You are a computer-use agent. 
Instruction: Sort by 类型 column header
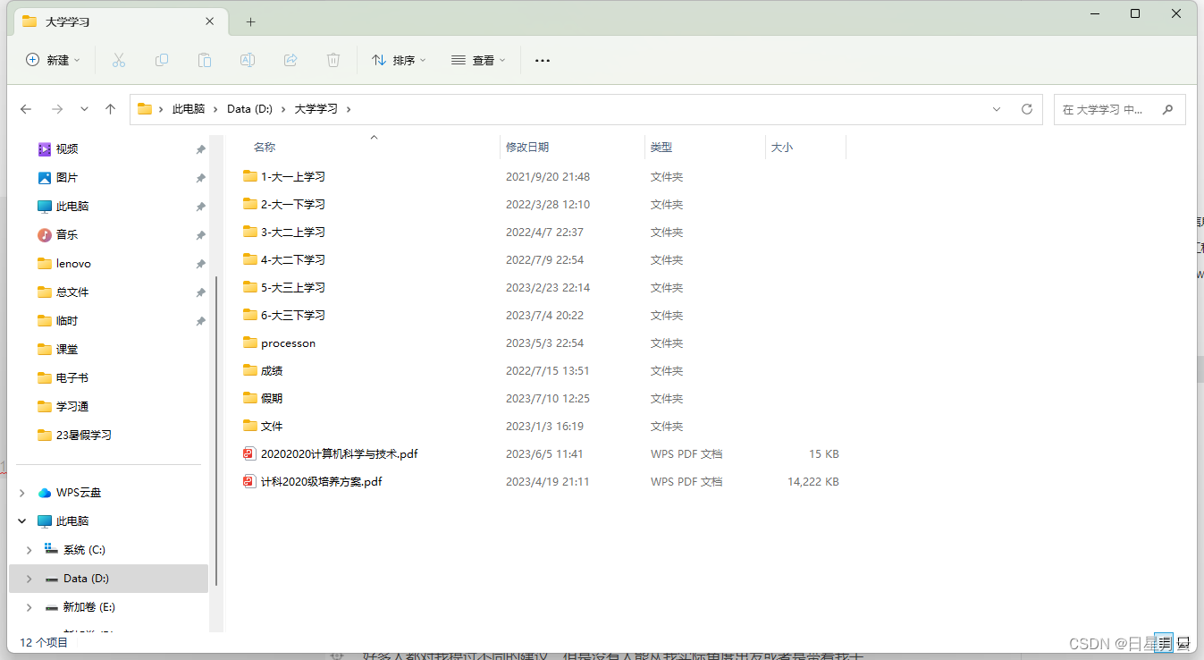click(x=661, y=148)
